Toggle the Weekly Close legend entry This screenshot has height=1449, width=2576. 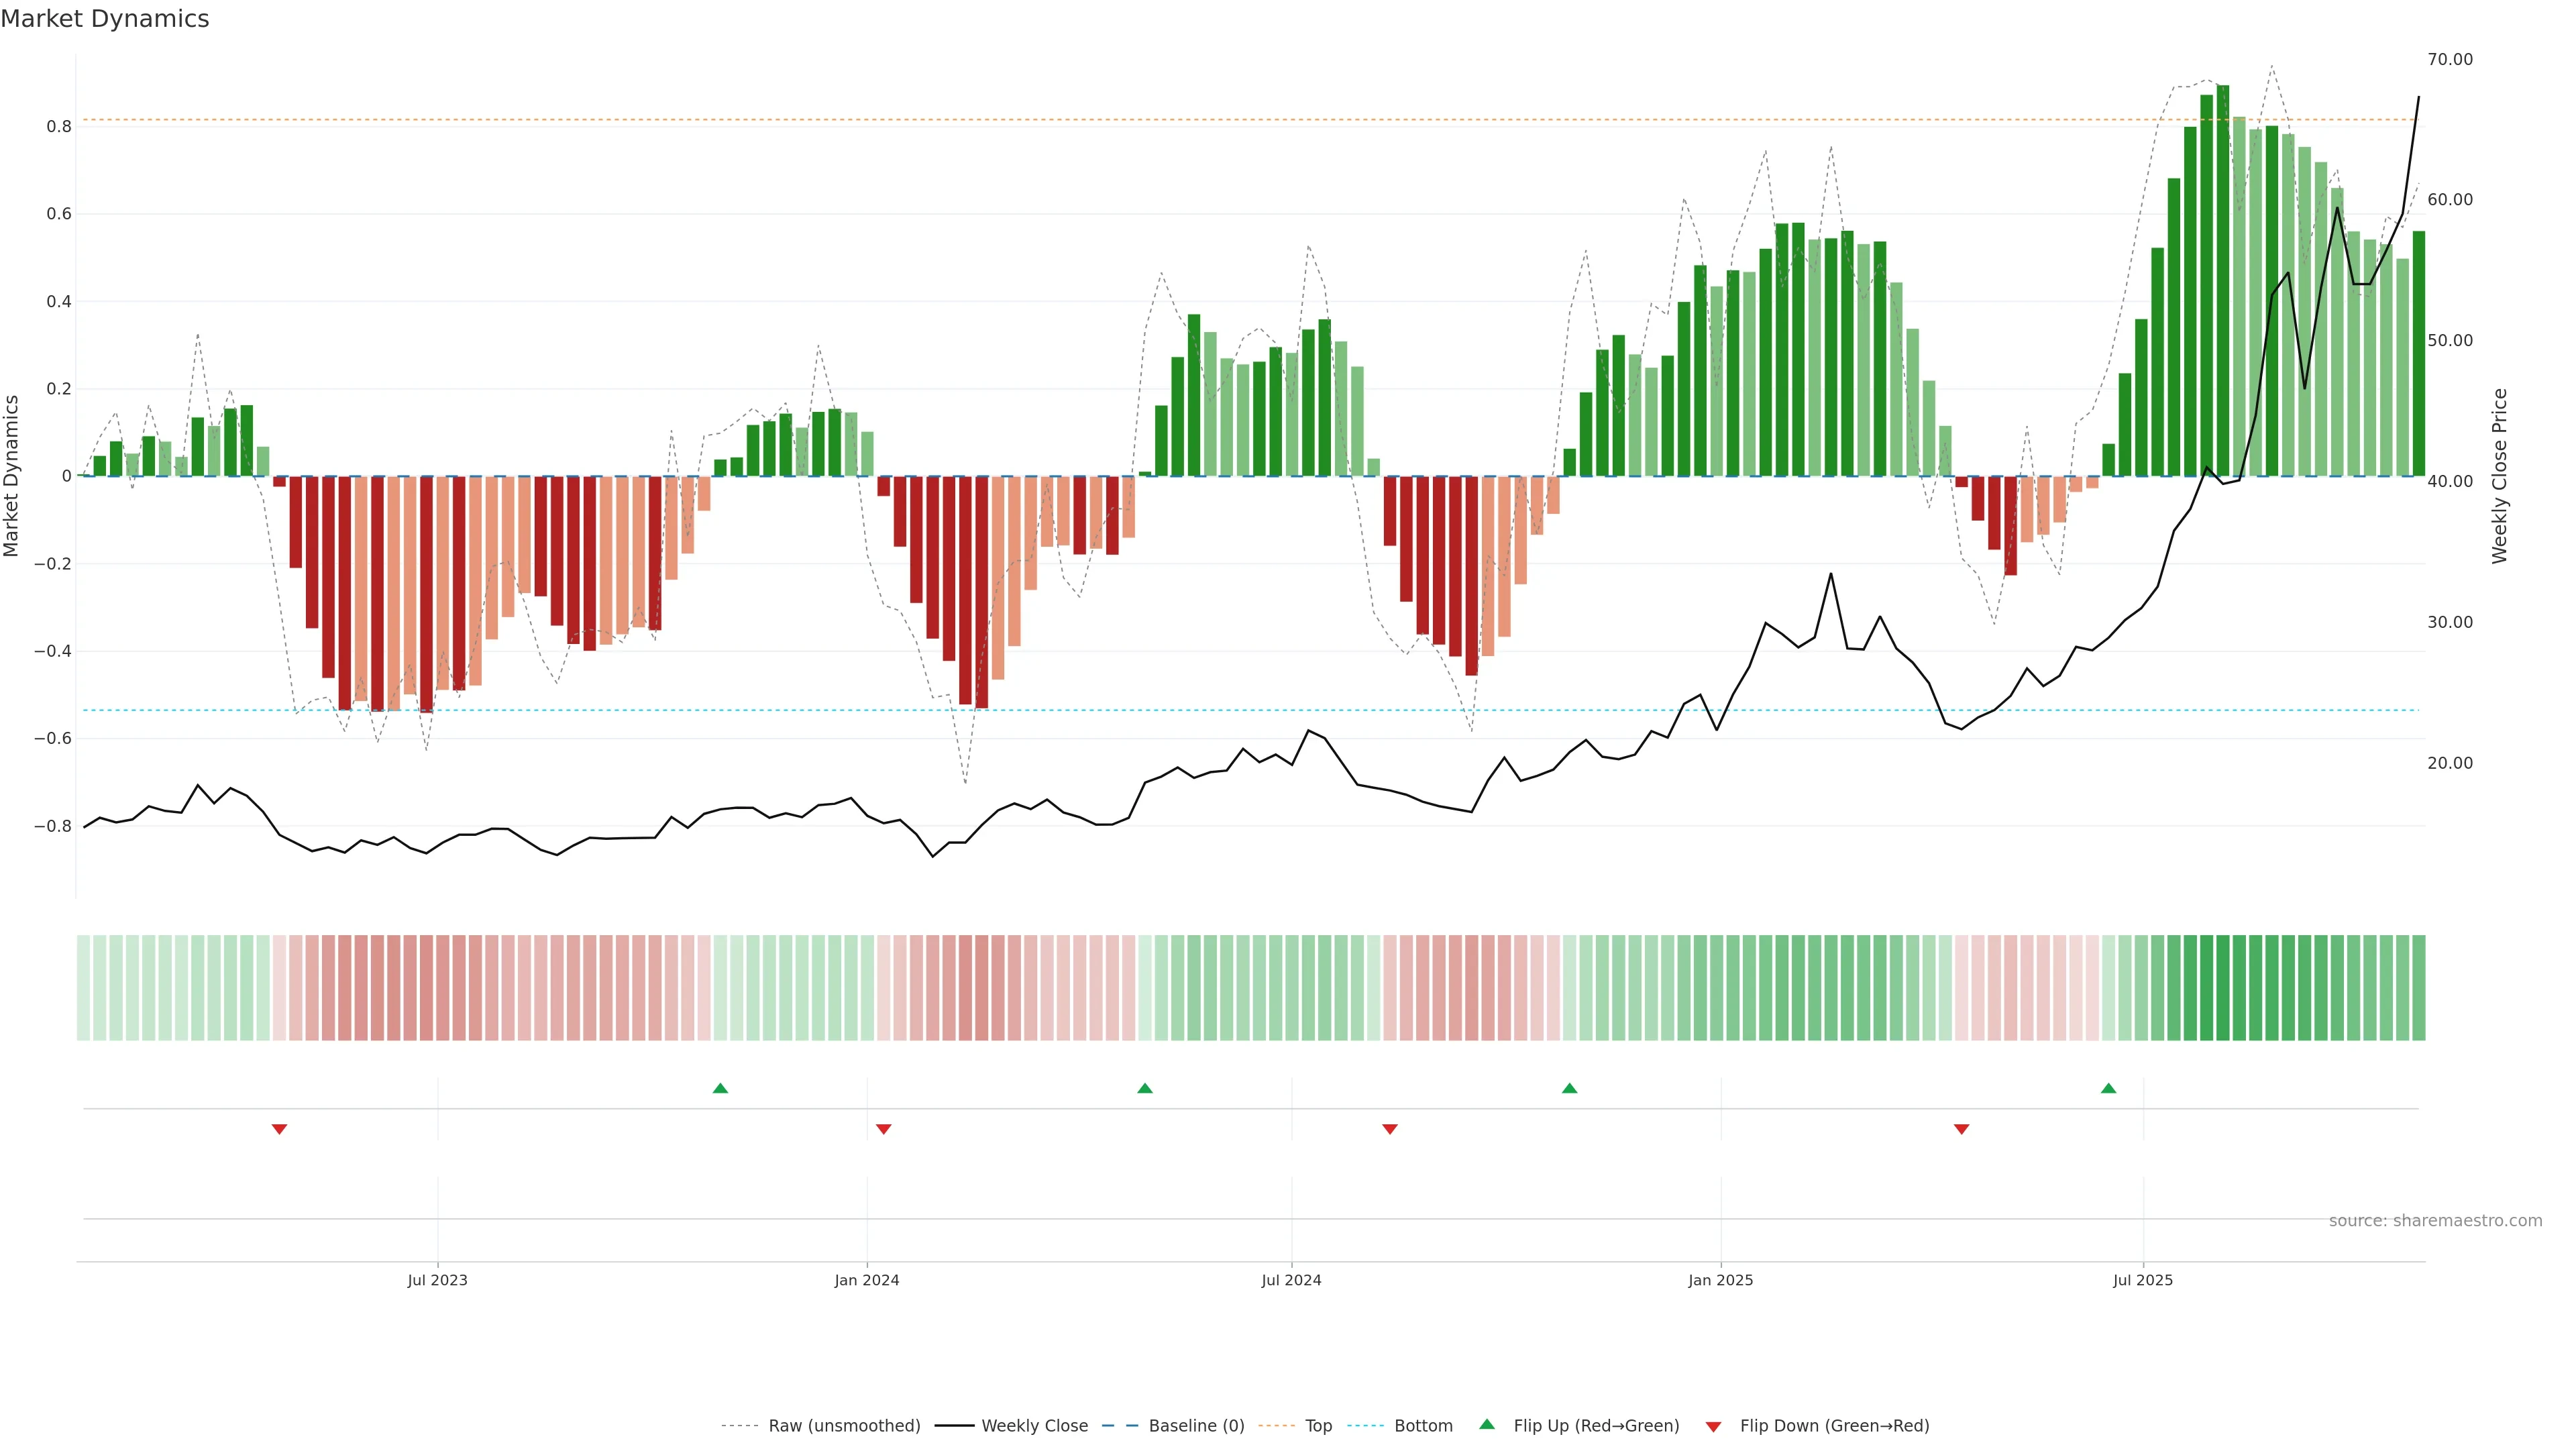click(x=1034, y=1426)
